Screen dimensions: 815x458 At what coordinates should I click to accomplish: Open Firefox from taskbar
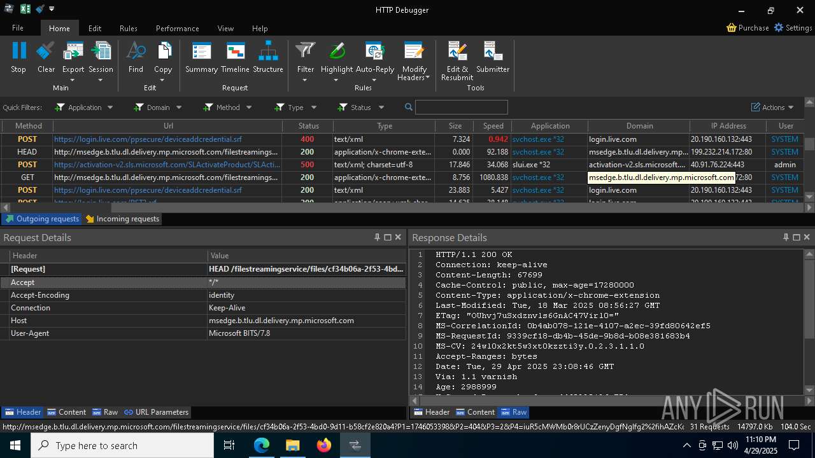point(323,445)
